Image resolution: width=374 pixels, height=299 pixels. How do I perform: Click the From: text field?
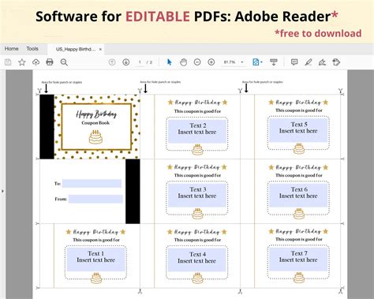(95, 199)
